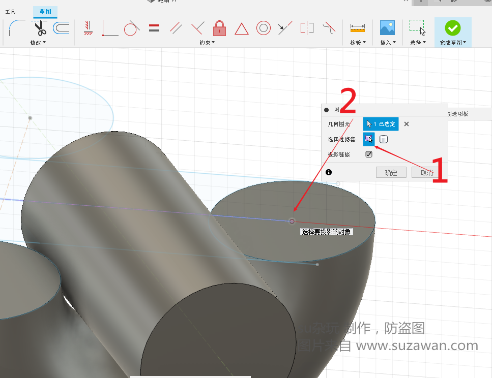The image size is (492, 378).
Task: Select the grey center point of the upper-left ellipse
Action: [x=30, y=118]
